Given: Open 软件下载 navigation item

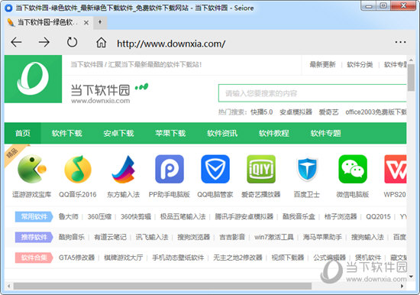Looking at the screenshot, I should pos(67,133).
